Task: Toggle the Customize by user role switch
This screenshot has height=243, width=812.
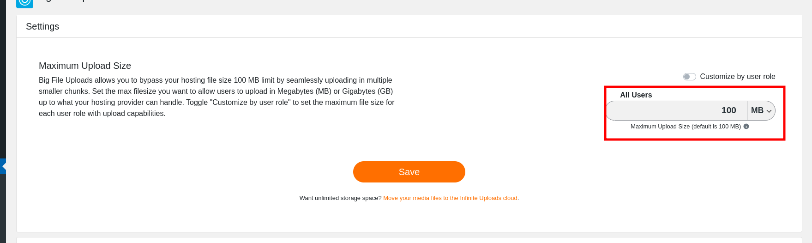Action: 689,77
